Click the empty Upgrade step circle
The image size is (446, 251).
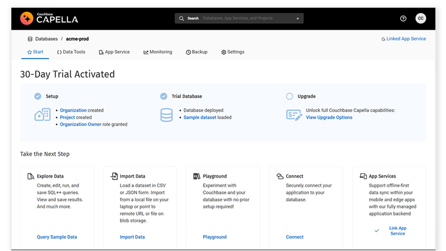click(x=290, y=96)
